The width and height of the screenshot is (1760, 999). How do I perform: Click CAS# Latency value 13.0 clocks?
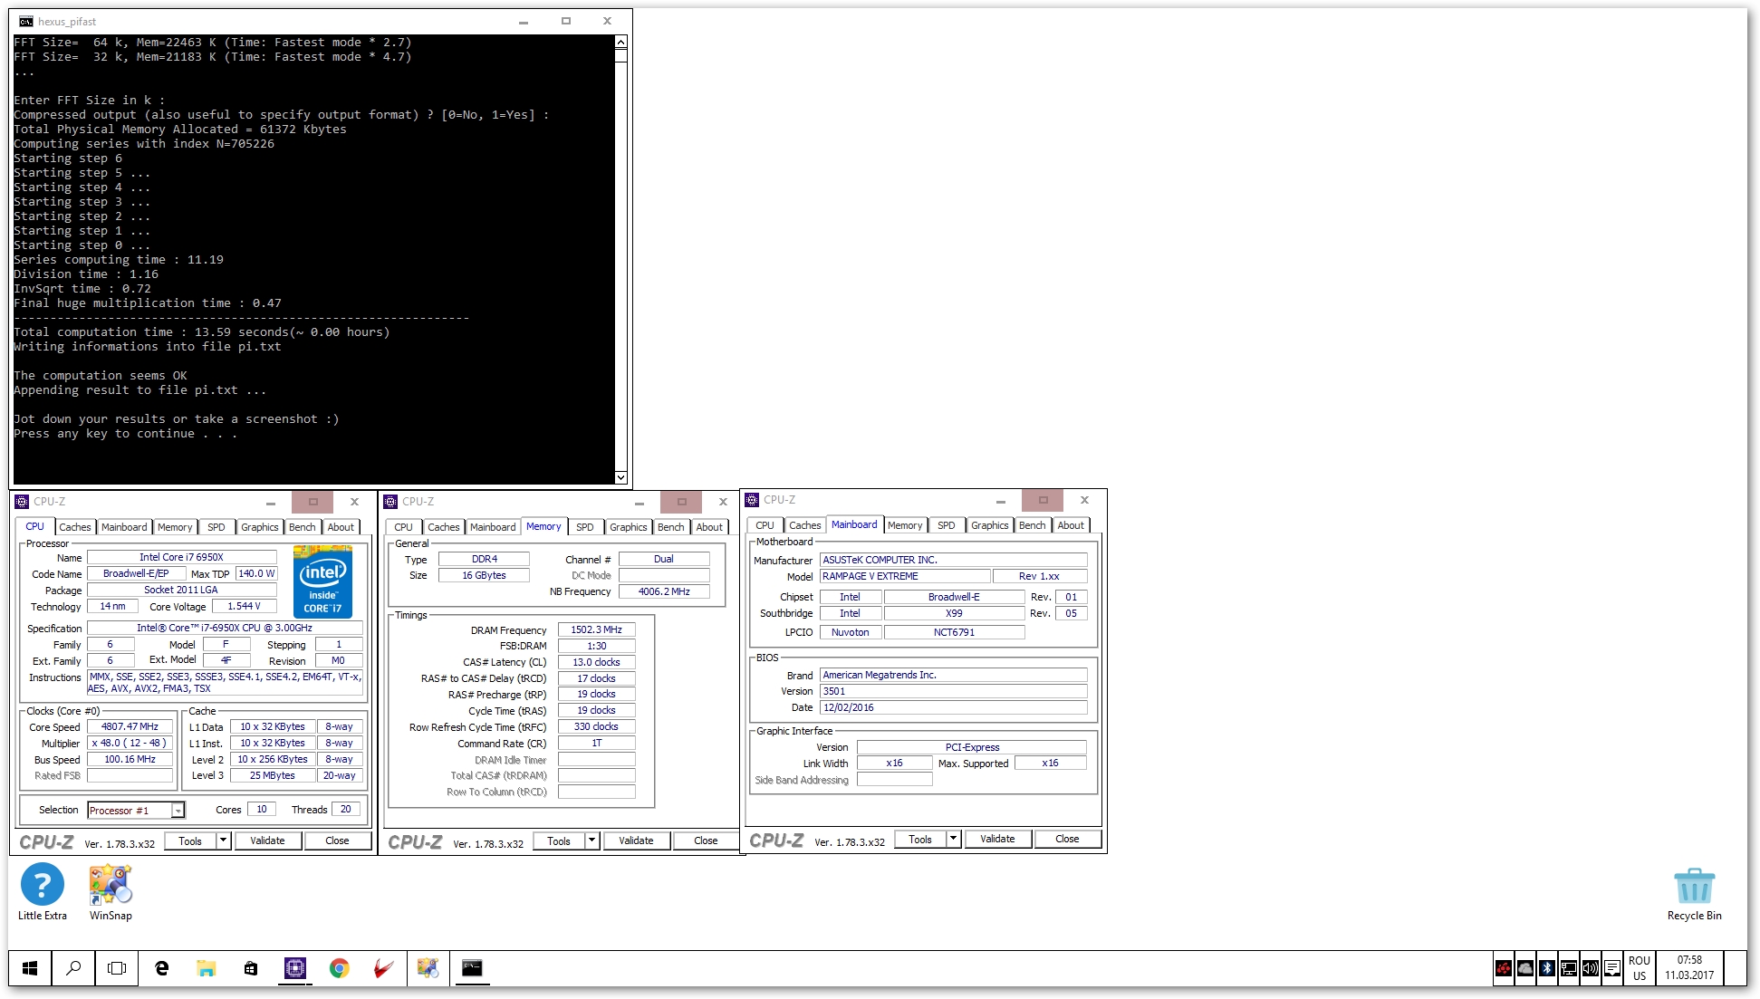pos(596,663)
